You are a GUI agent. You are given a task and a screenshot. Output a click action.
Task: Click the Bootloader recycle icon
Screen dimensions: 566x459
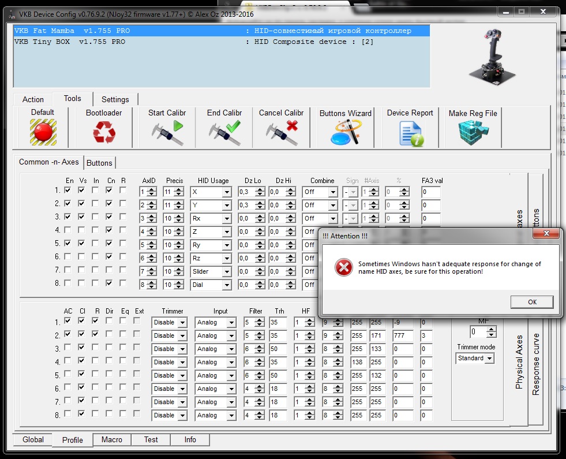[104, 132]
